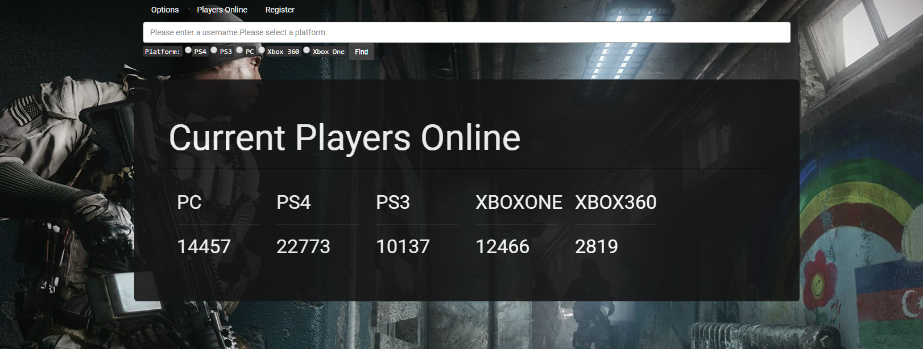Click the Platform: label
The width and height of the screenshot is (923, 349).
coord(163,52)
